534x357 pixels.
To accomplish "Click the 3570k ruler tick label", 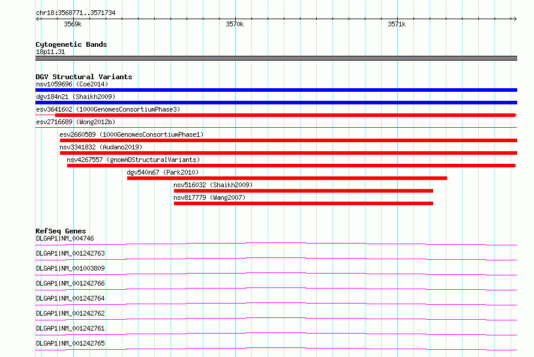I will (x=235, y=24).
